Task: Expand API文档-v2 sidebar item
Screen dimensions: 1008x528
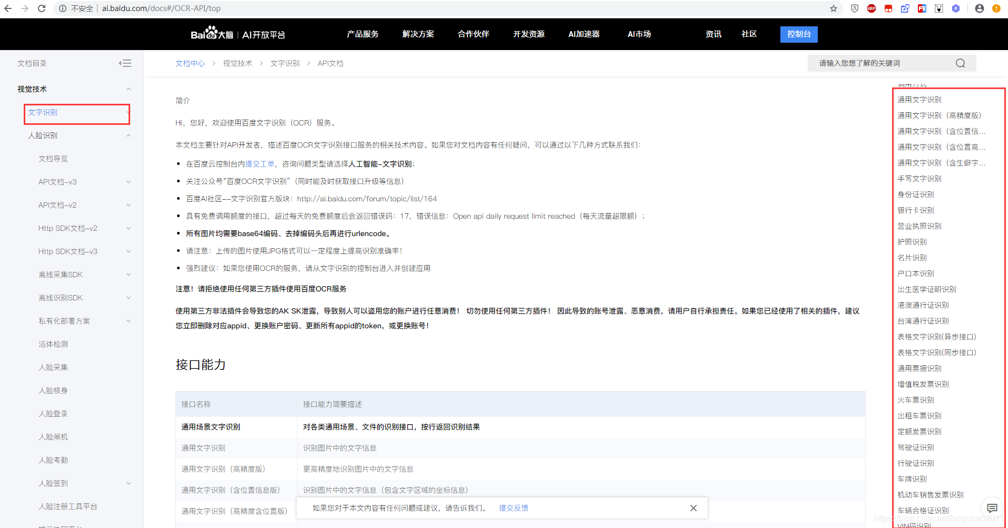Action: click(128, 205)
